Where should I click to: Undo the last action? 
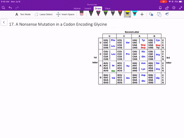(10, 8)
